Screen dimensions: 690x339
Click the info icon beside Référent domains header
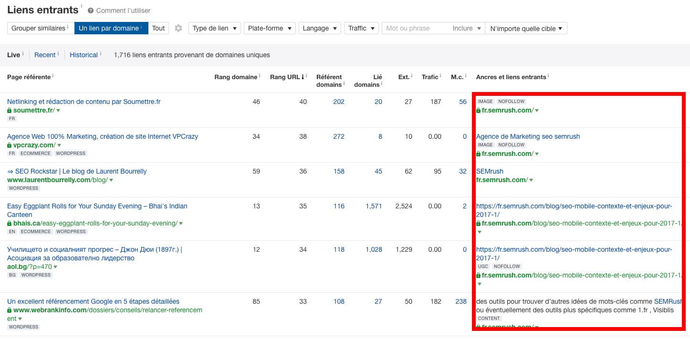pos(344,83)
